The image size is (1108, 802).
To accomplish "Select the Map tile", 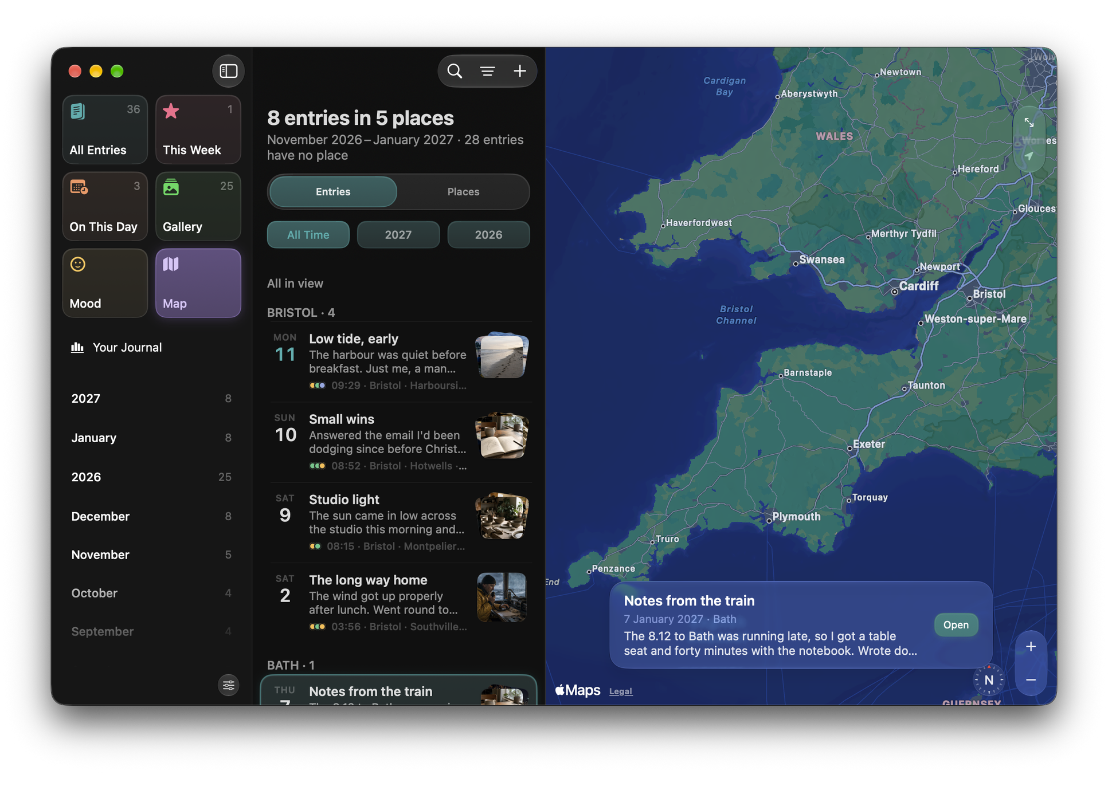I will coord(198,284).
